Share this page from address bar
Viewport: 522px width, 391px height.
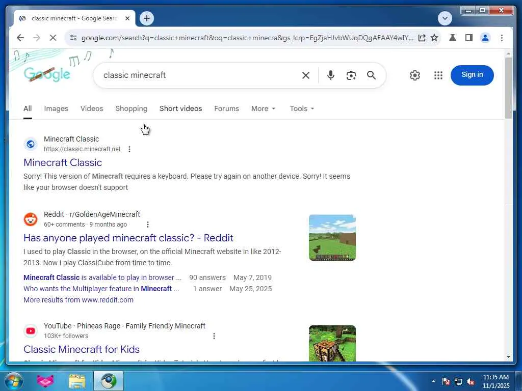pyautogui.click(x=422, y=38)
